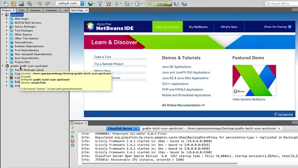Click the Undo arrow icon

[39, 3]
